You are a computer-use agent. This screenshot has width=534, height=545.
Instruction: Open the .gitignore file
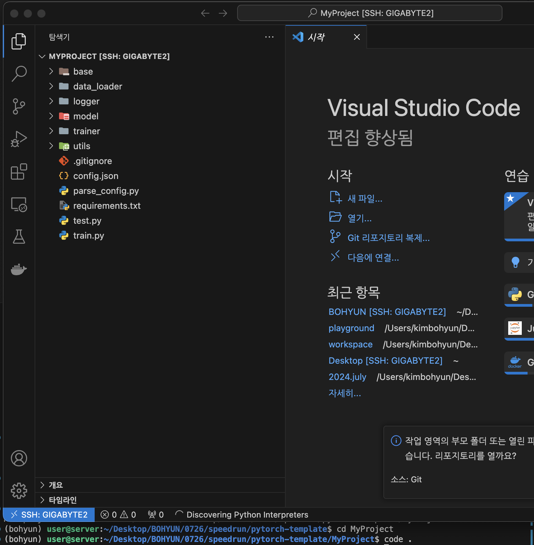pos(160,161)
